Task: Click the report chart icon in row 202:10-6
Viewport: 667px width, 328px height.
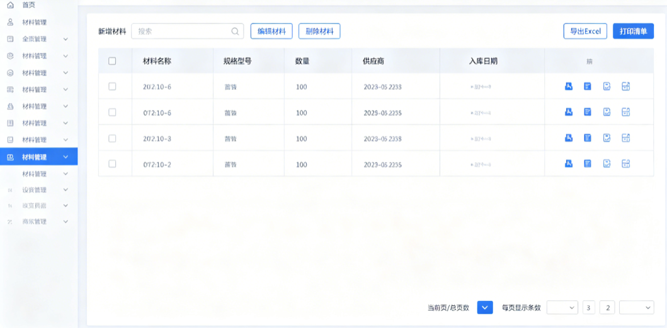Action: pos(607,87)
